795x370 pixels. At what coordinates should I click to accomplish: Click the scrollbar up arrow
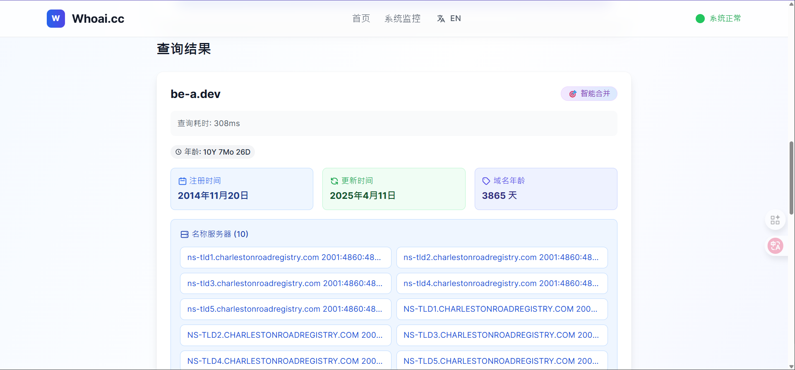click(x=791, y=3)
